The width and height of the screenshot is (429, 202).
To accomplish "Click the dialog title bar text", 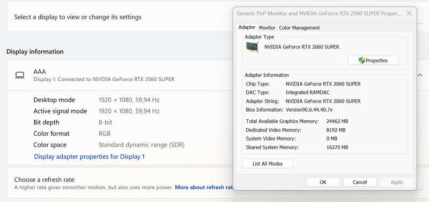I will 319,13.
